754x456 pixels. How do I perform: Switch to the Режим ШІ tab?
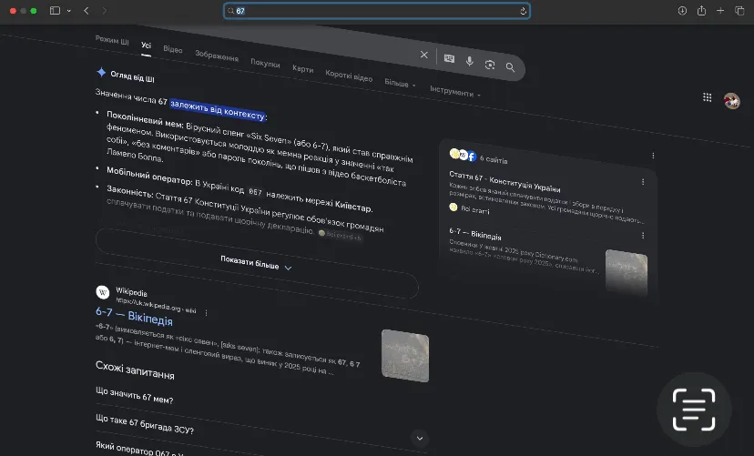point(112,40)
